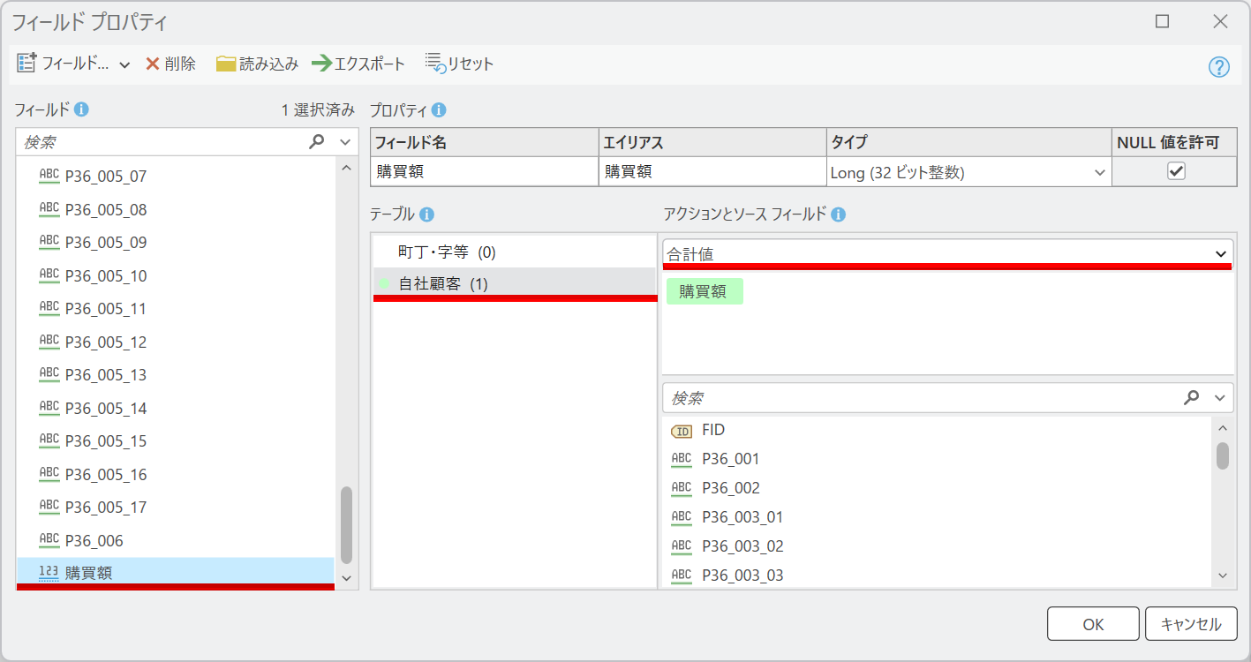Open the dropdown arrow next to フィールド... button
The height and width of the screenshot is (662, 1251).
pyautogui.click(x=124, y=65)
